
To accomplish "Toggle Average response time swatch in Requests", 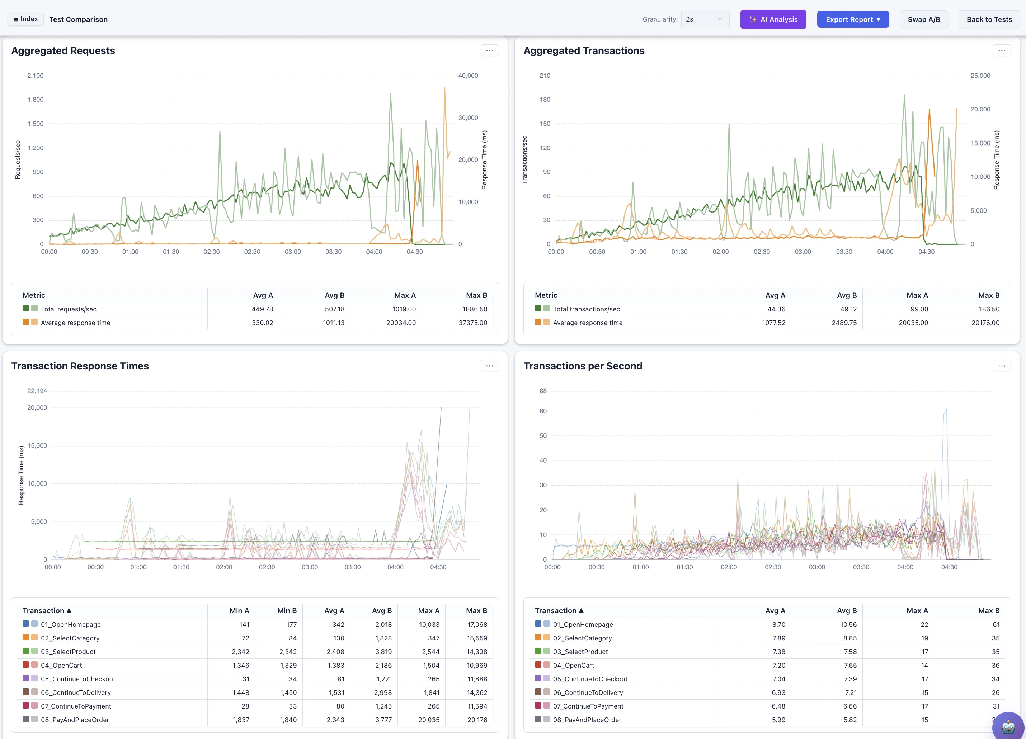I will click(x=30, y=322).
